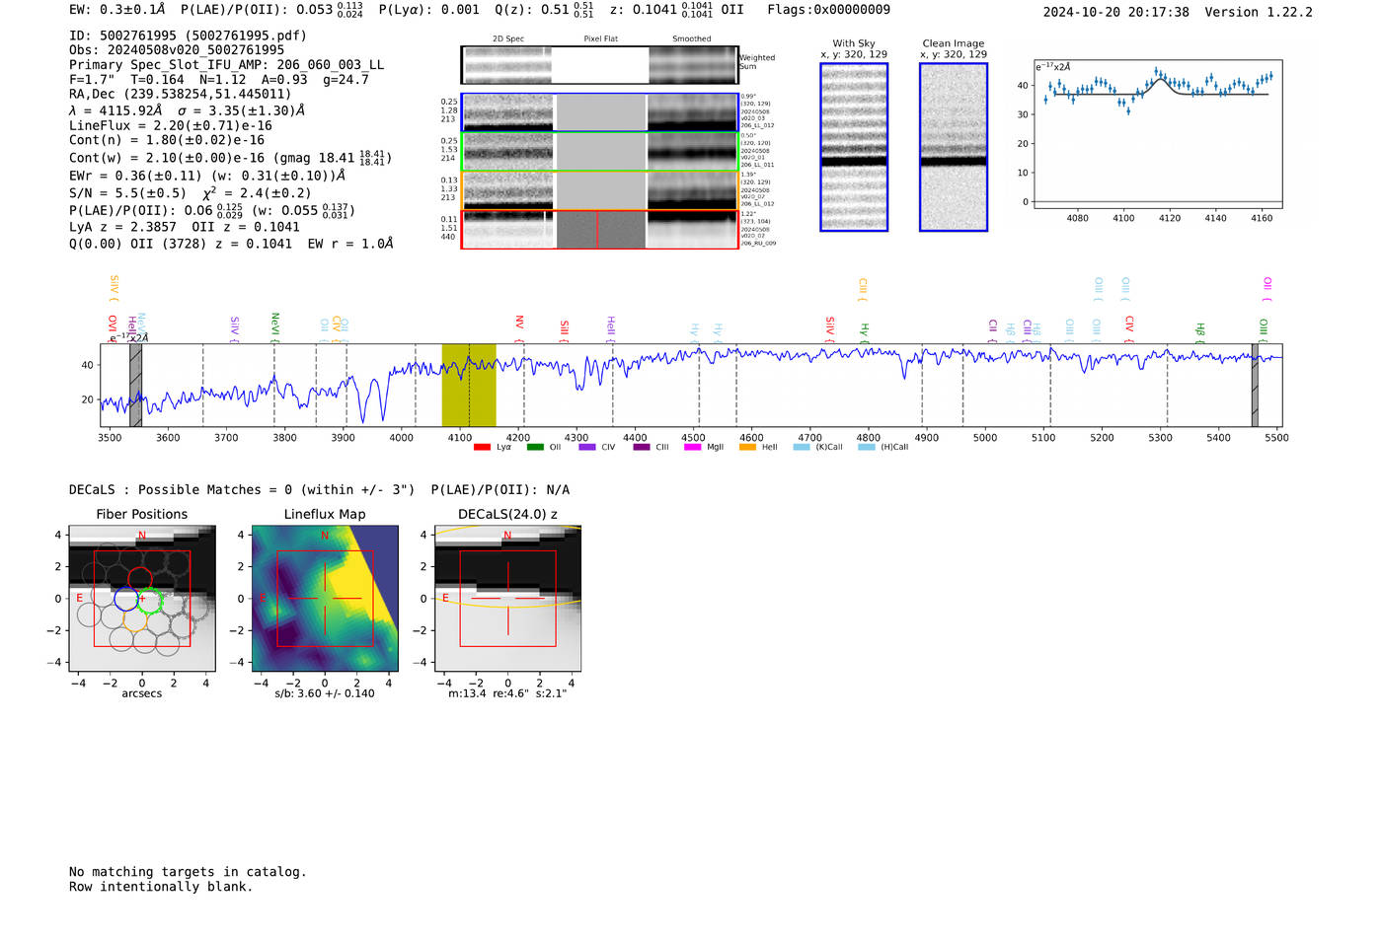Image resolution: width=1382 pixels, height=940 pixels.
Task: Click the EW: 0.3±0.1Å header value
Action: [116, 10]
